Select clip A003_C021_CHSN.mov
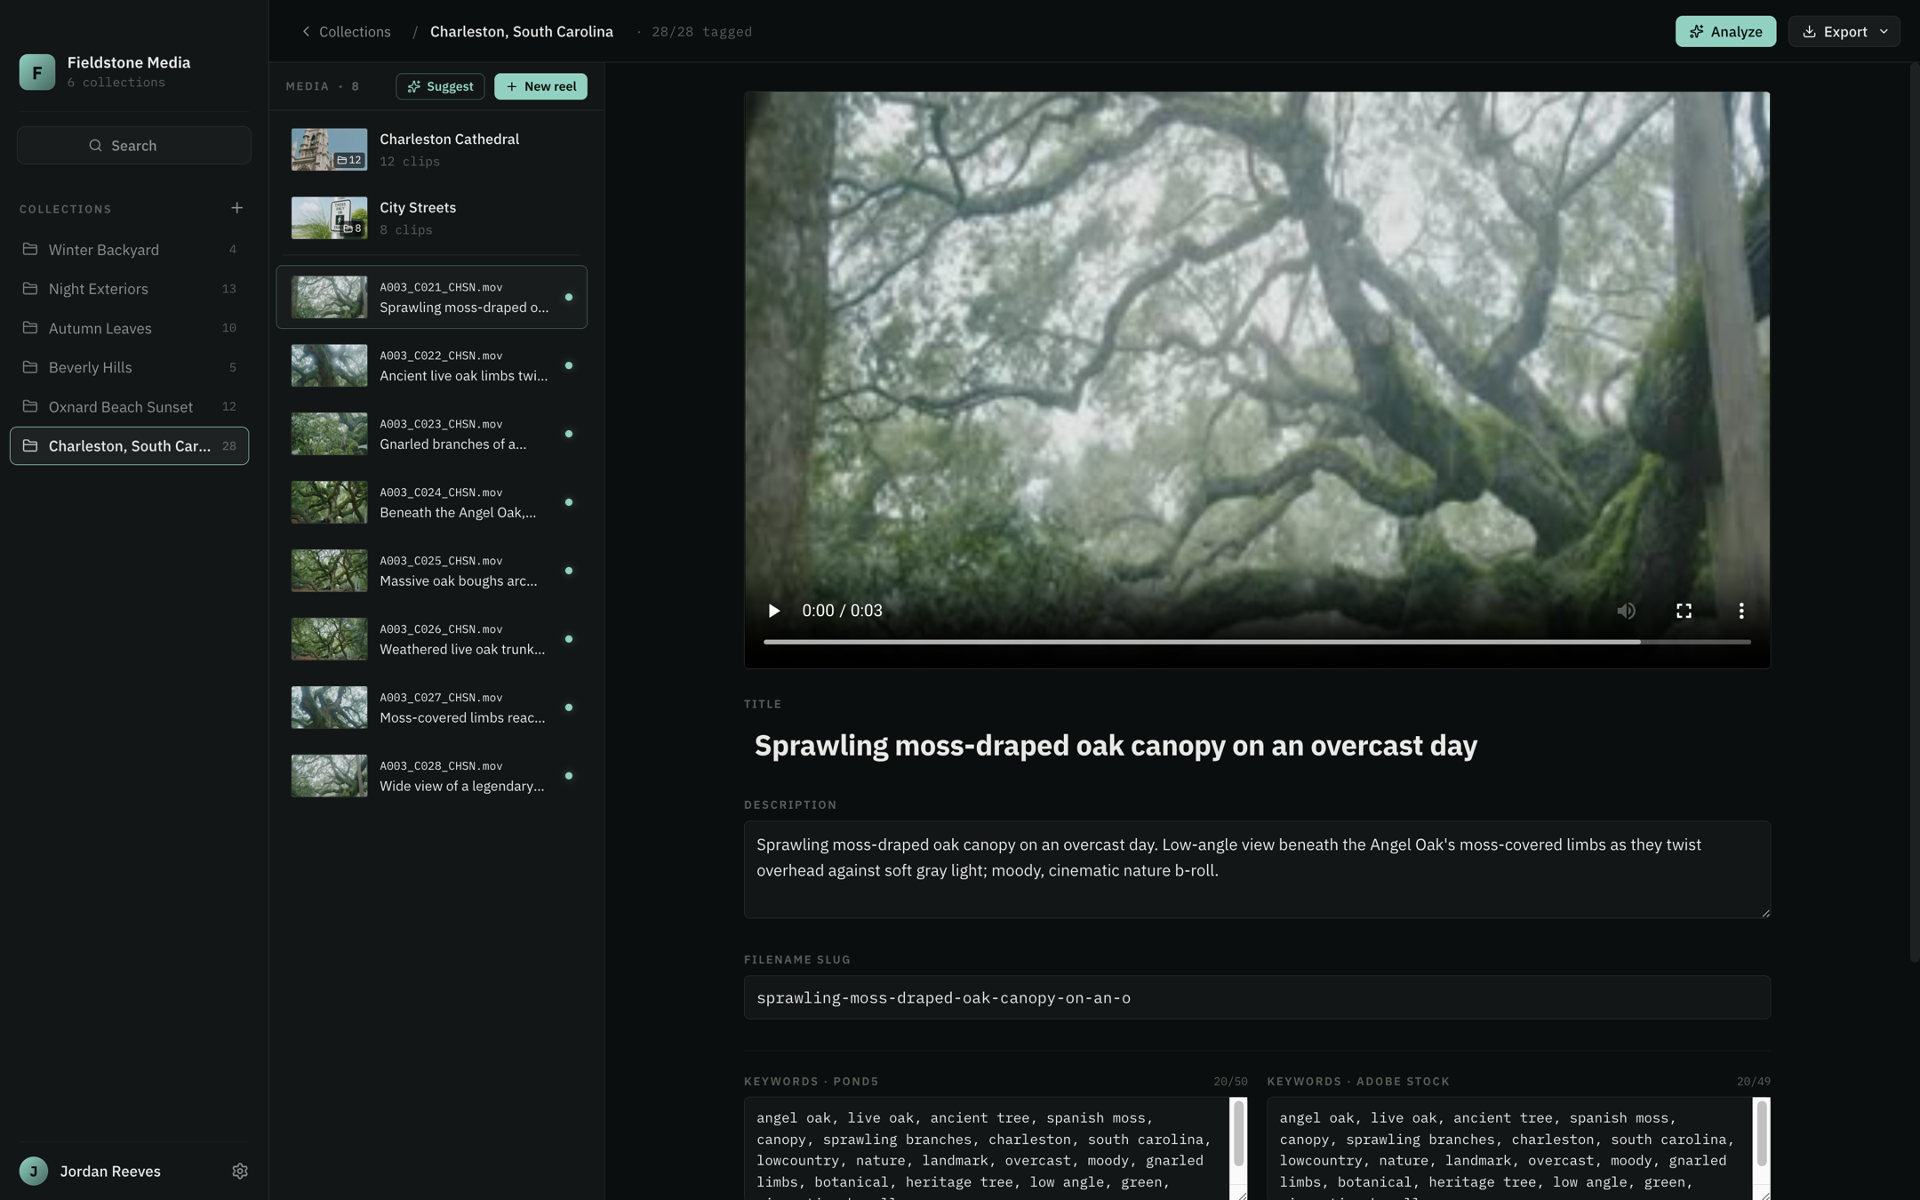The image size is (1920, 1200). 431,297
